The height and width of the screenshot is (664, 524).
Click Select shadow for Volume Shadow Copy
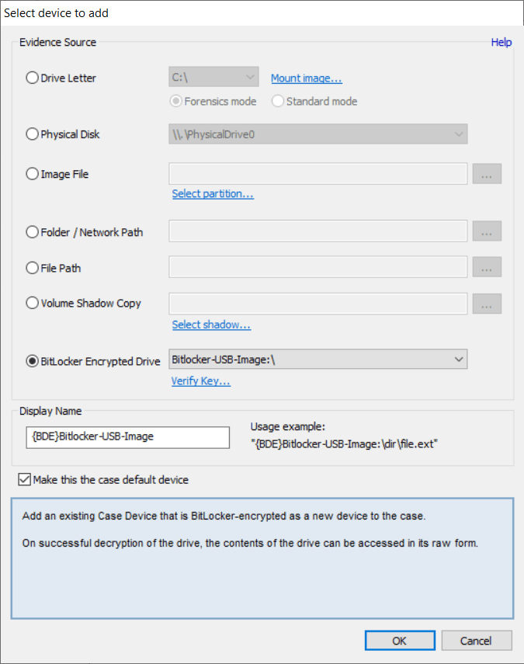(x=211, y=325)
